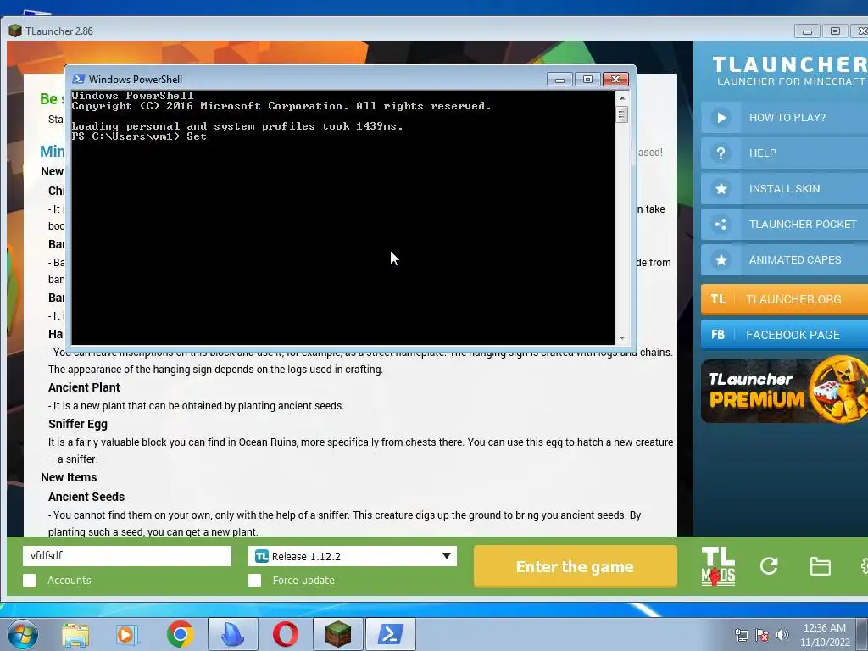Click the Ancient Seeds heading text
868x651 pixels.
click(86, 497)
